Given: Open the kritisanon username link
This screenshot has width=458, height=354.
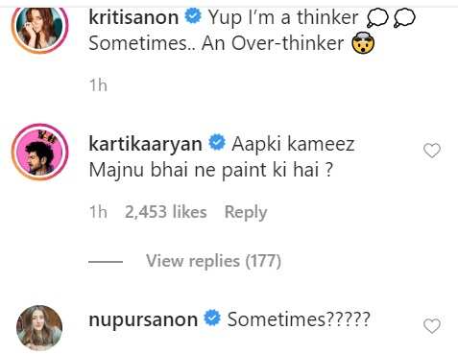Looking at the screenshot, I should [133, 17].
